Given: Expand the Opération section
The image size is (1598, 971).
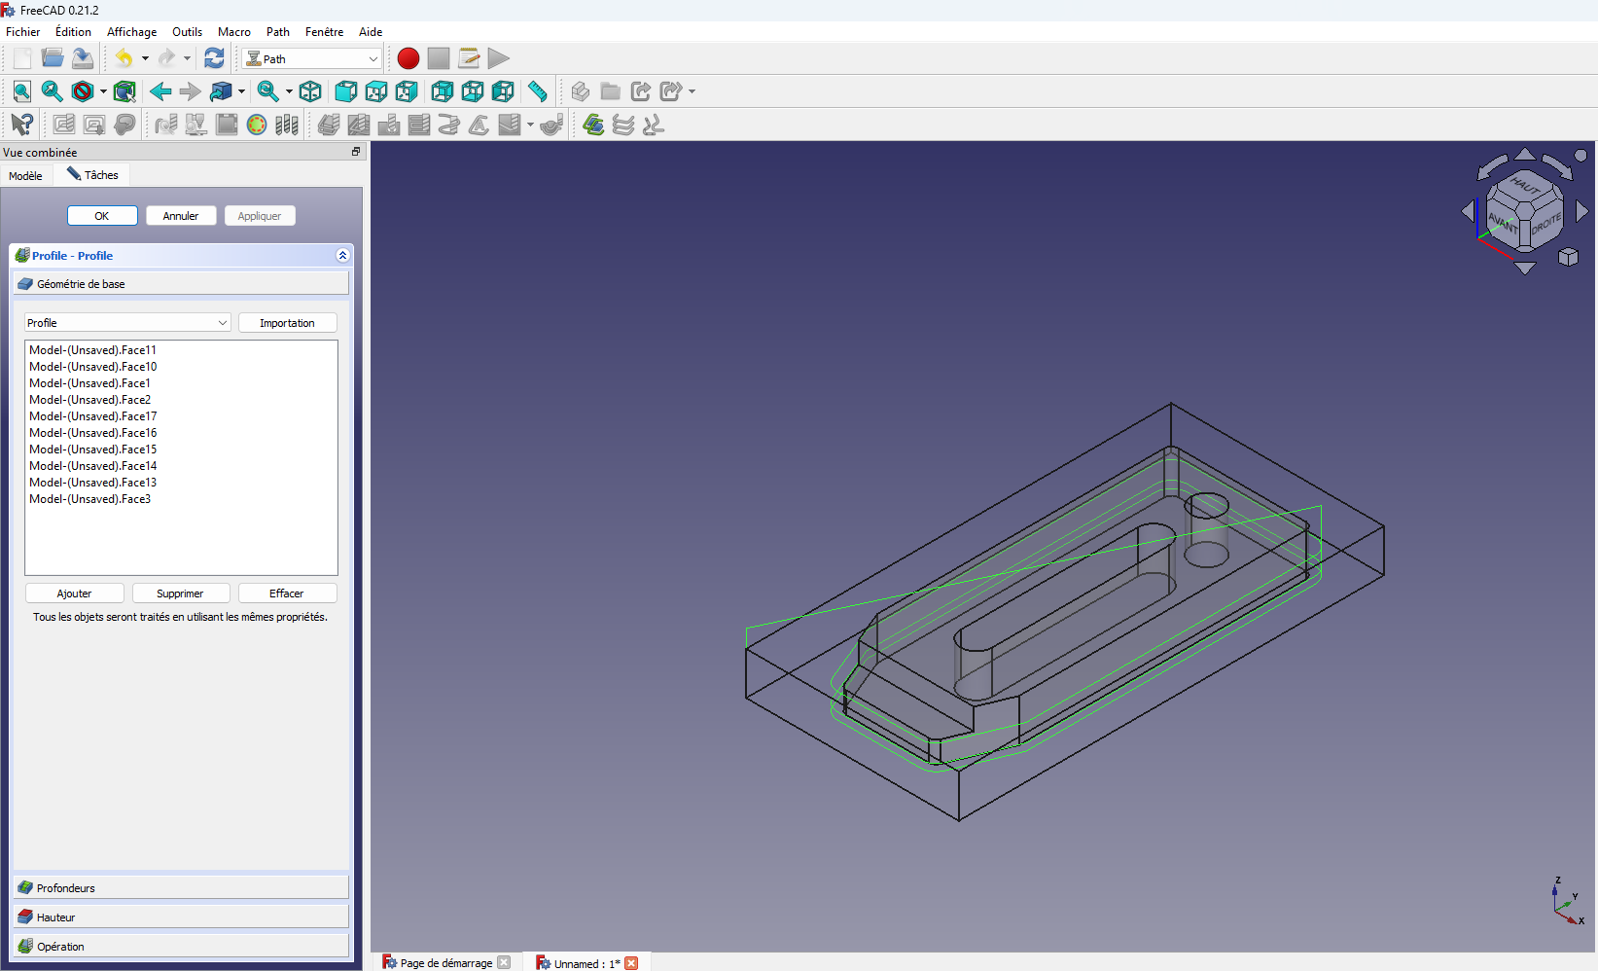Looking at the screenshot, I should coord(181,946).
